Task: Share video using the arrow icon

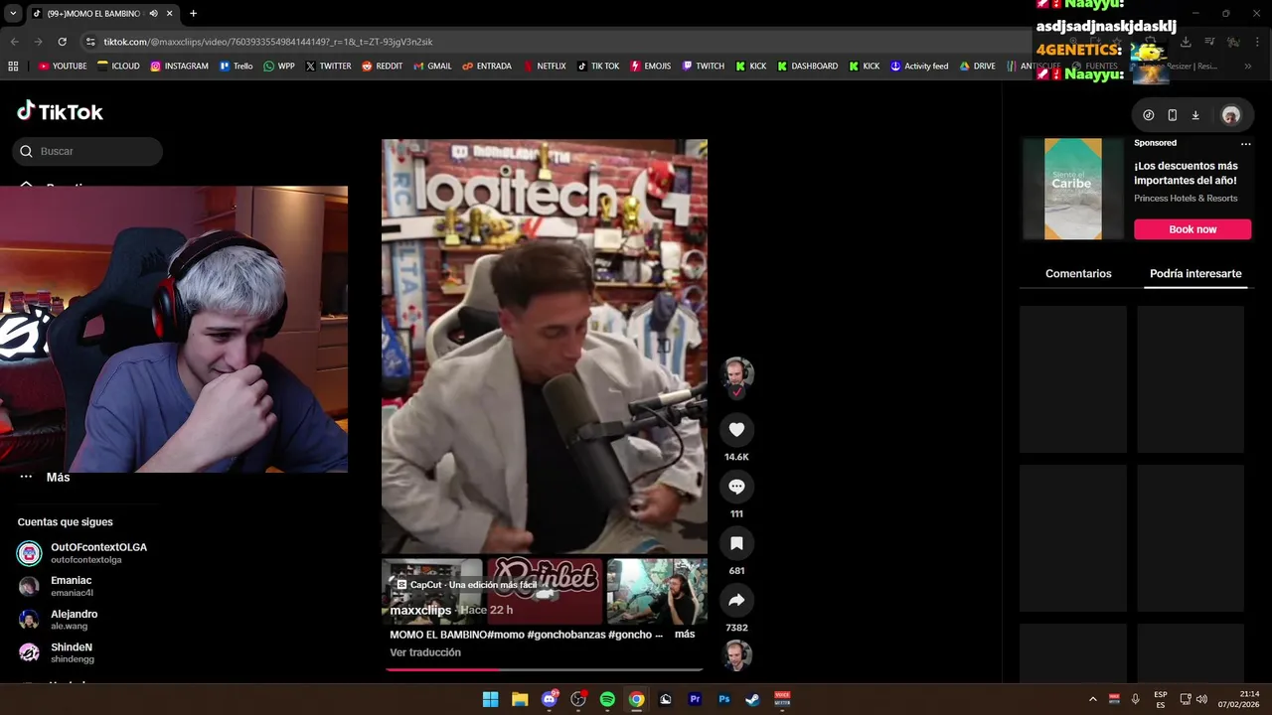Action: coord(736,600)
